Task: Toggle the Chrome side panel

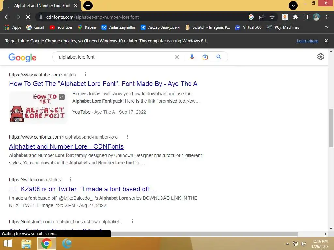Action: [x=306, y=17]
